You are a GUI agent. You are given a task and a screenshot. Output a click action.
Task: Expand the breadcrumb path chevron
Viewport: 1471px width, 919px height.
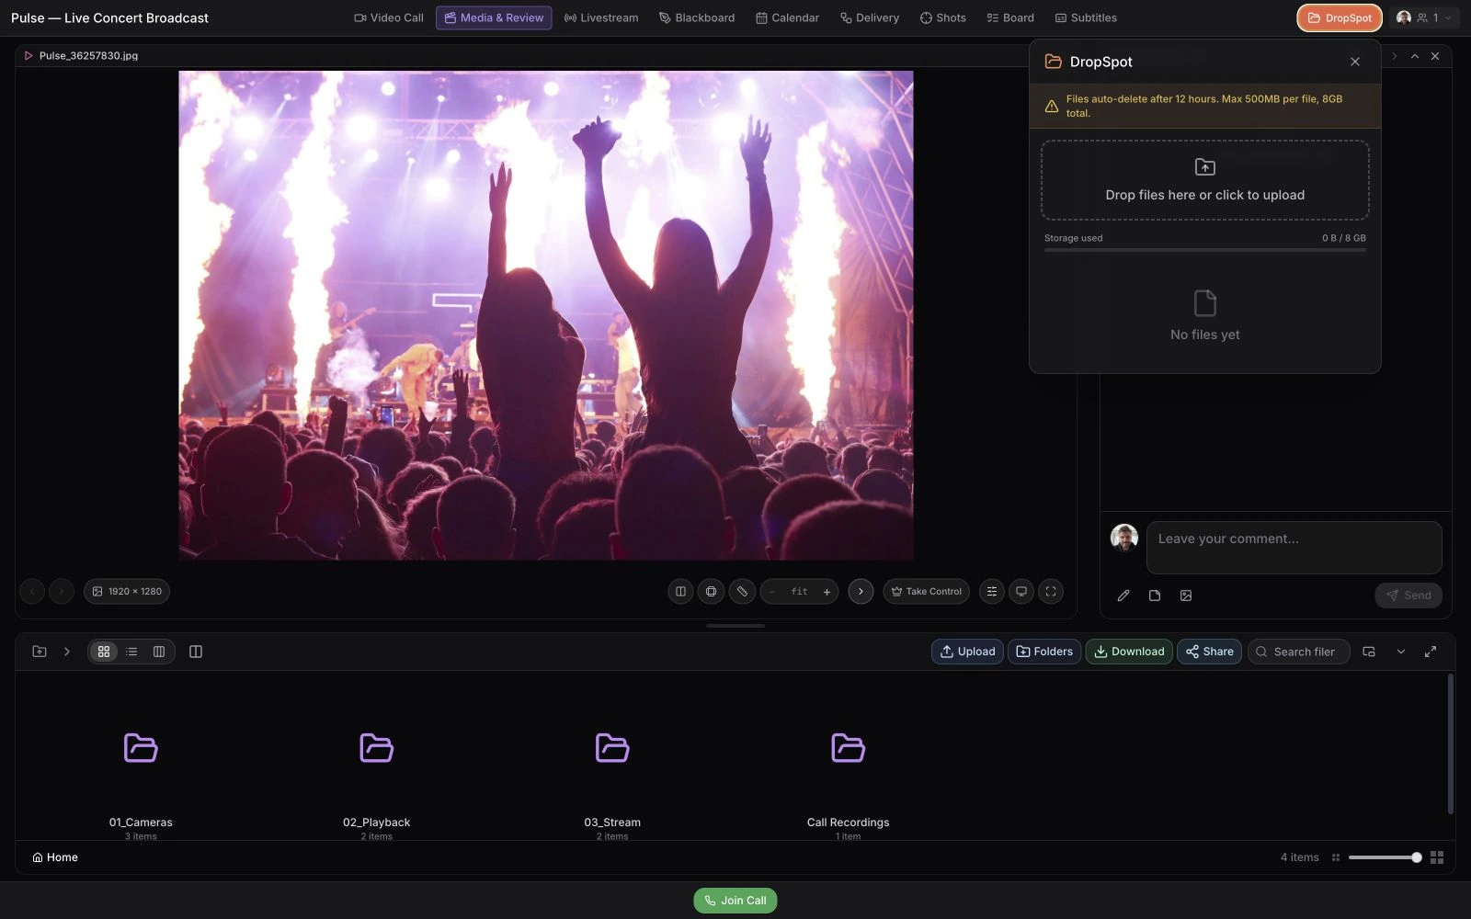coord(67,652)
